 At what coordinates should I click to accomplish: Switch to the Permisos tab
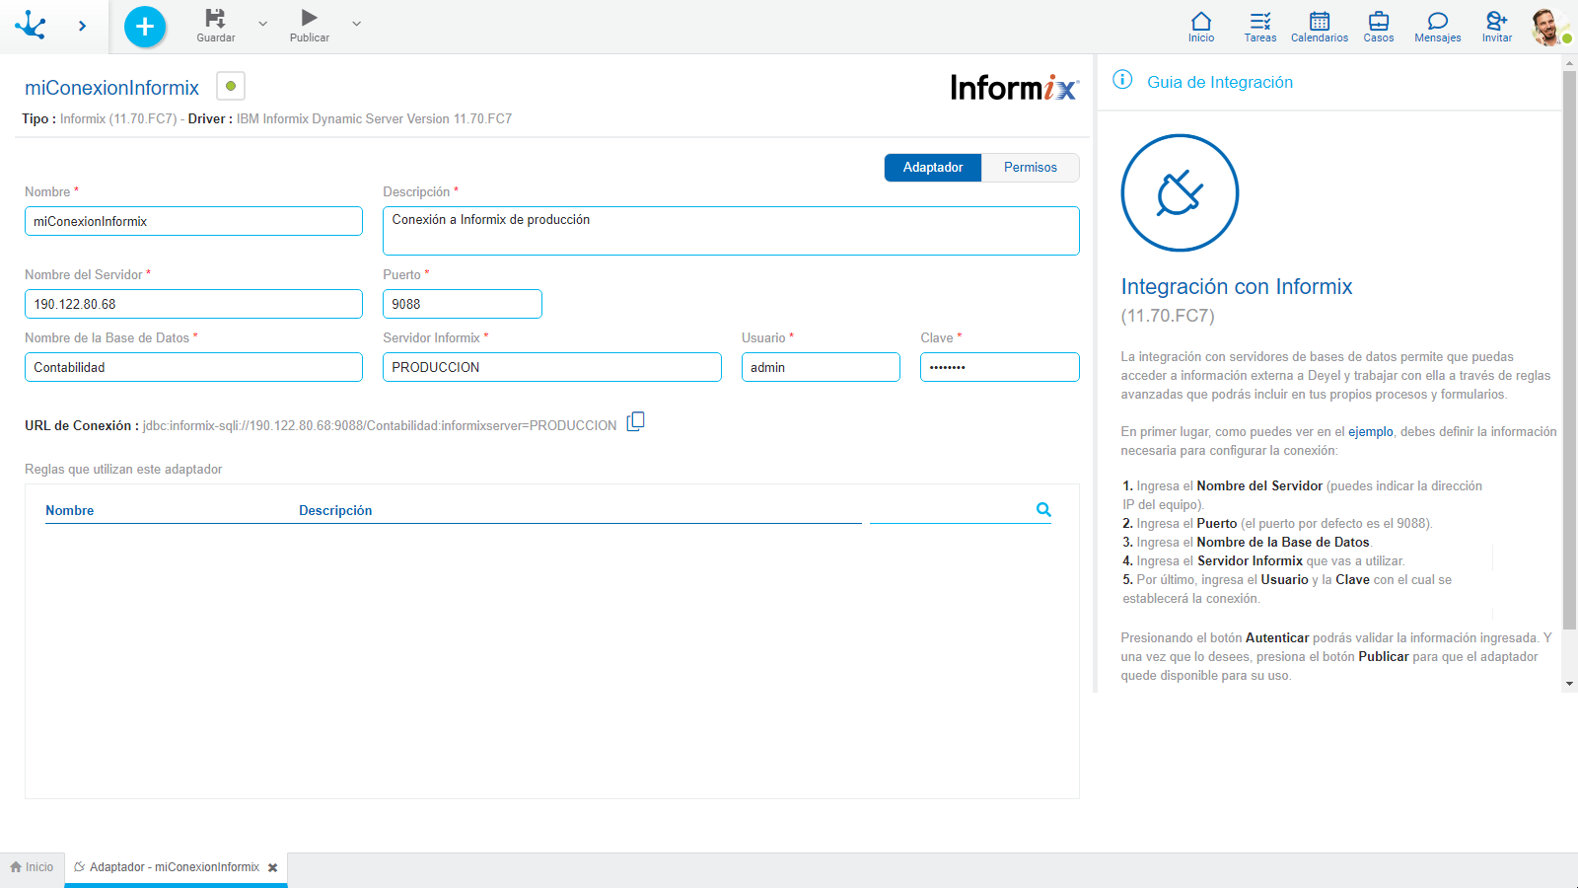[1030, 168]
